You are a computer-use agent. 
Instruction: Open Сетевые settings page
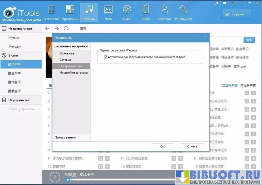(x=65, y=60)
